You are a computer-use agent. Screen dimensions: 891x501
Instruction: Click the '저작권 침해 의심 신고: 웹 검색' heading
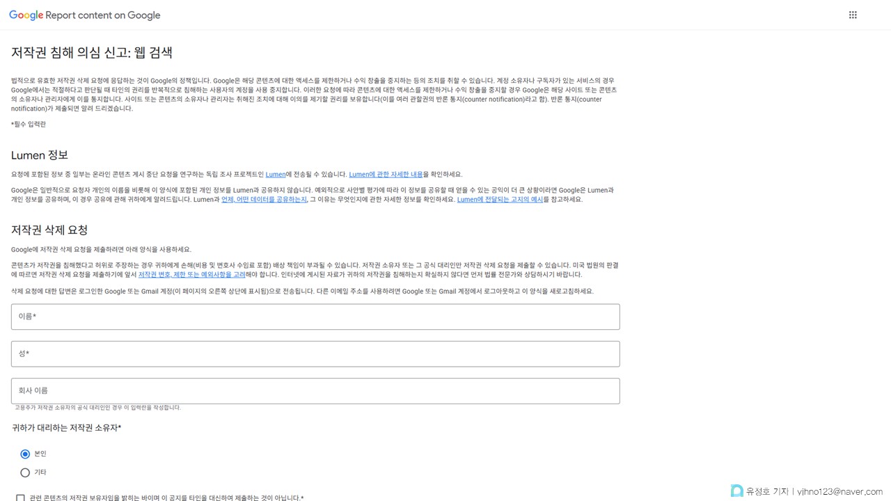[x=92, y=53]
